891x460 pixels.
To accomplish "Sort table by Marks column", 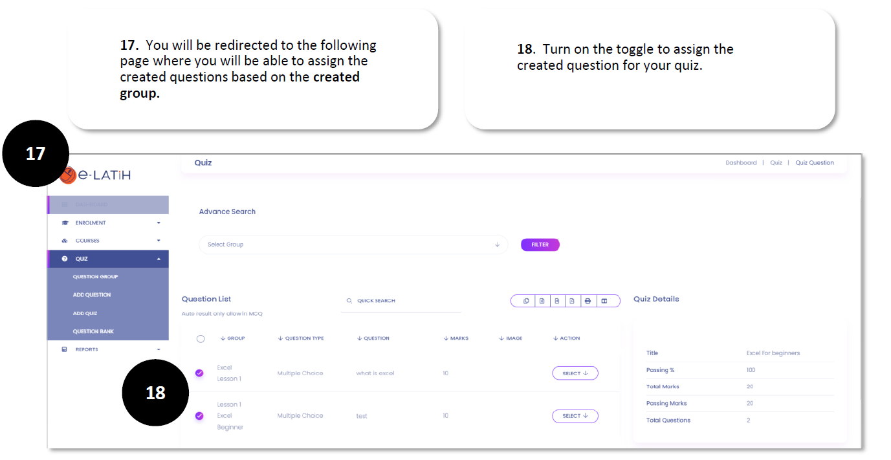I will point(456,338).
